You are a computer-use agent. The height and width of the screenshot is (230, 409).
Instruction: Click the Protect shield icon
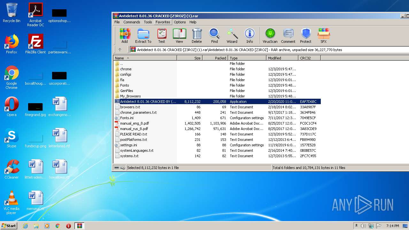click(306, 35)
